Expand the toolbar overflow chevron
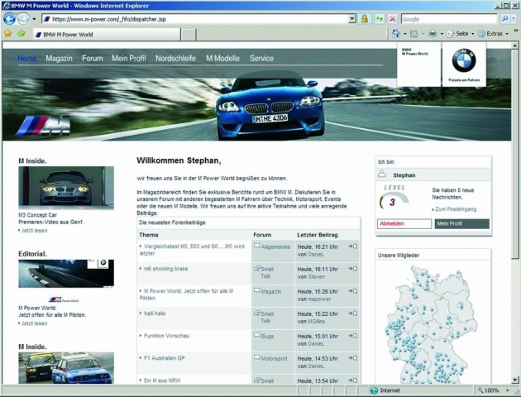This screenshot has width=521, height=397. tap(516, 31)
